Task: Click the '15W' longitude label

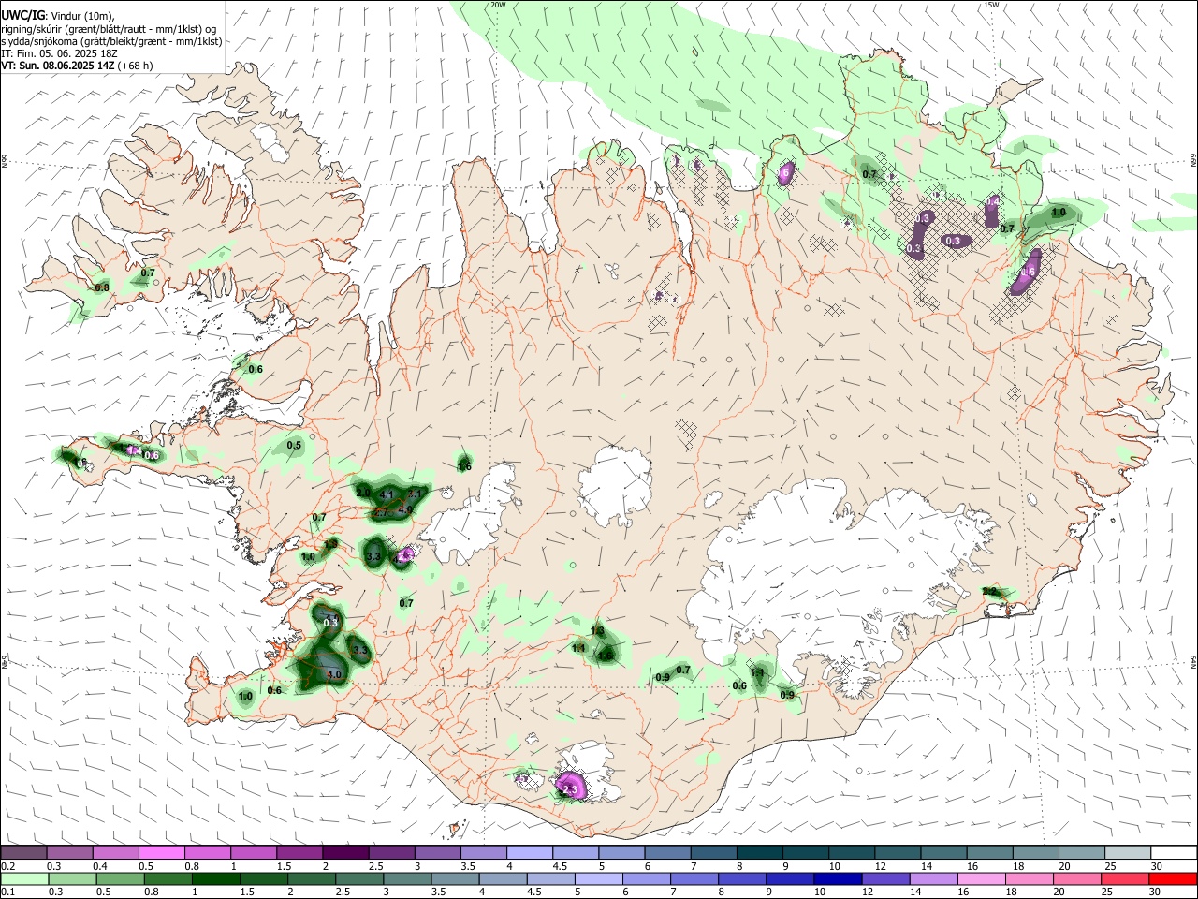Action: click(x=991, y=5)
